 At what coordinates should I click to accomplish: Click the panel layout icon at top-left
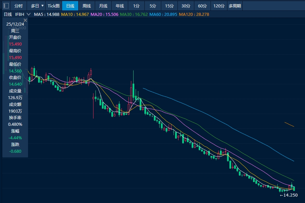coord(5,6)
